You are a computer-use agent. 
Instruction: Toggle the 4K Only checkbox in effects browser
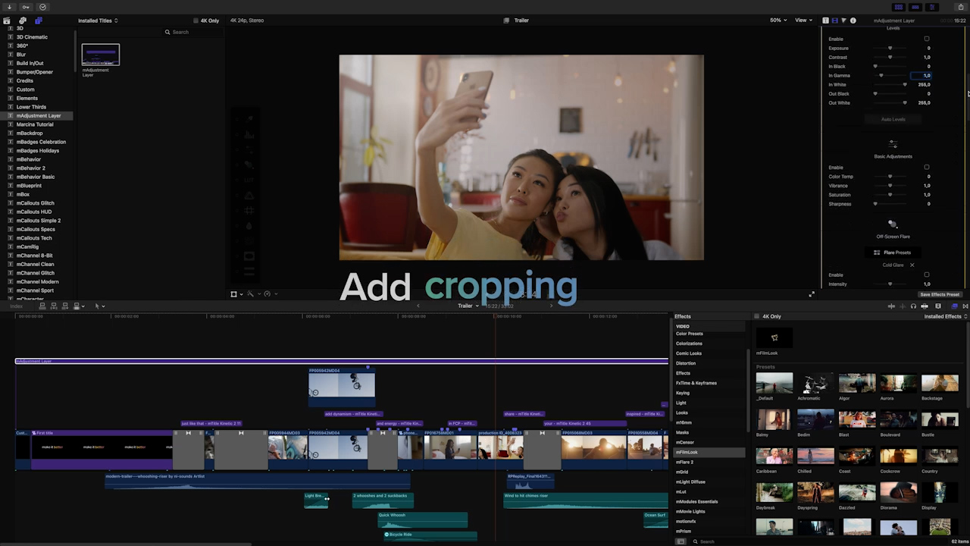[756, 316]
